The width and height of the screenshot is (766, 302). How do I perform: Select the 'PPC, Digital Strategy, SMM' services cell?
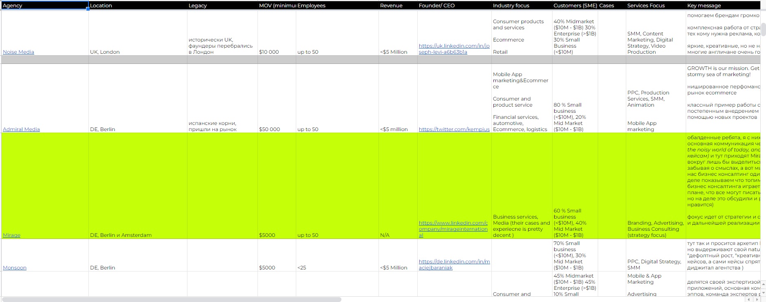pos(656,255)
